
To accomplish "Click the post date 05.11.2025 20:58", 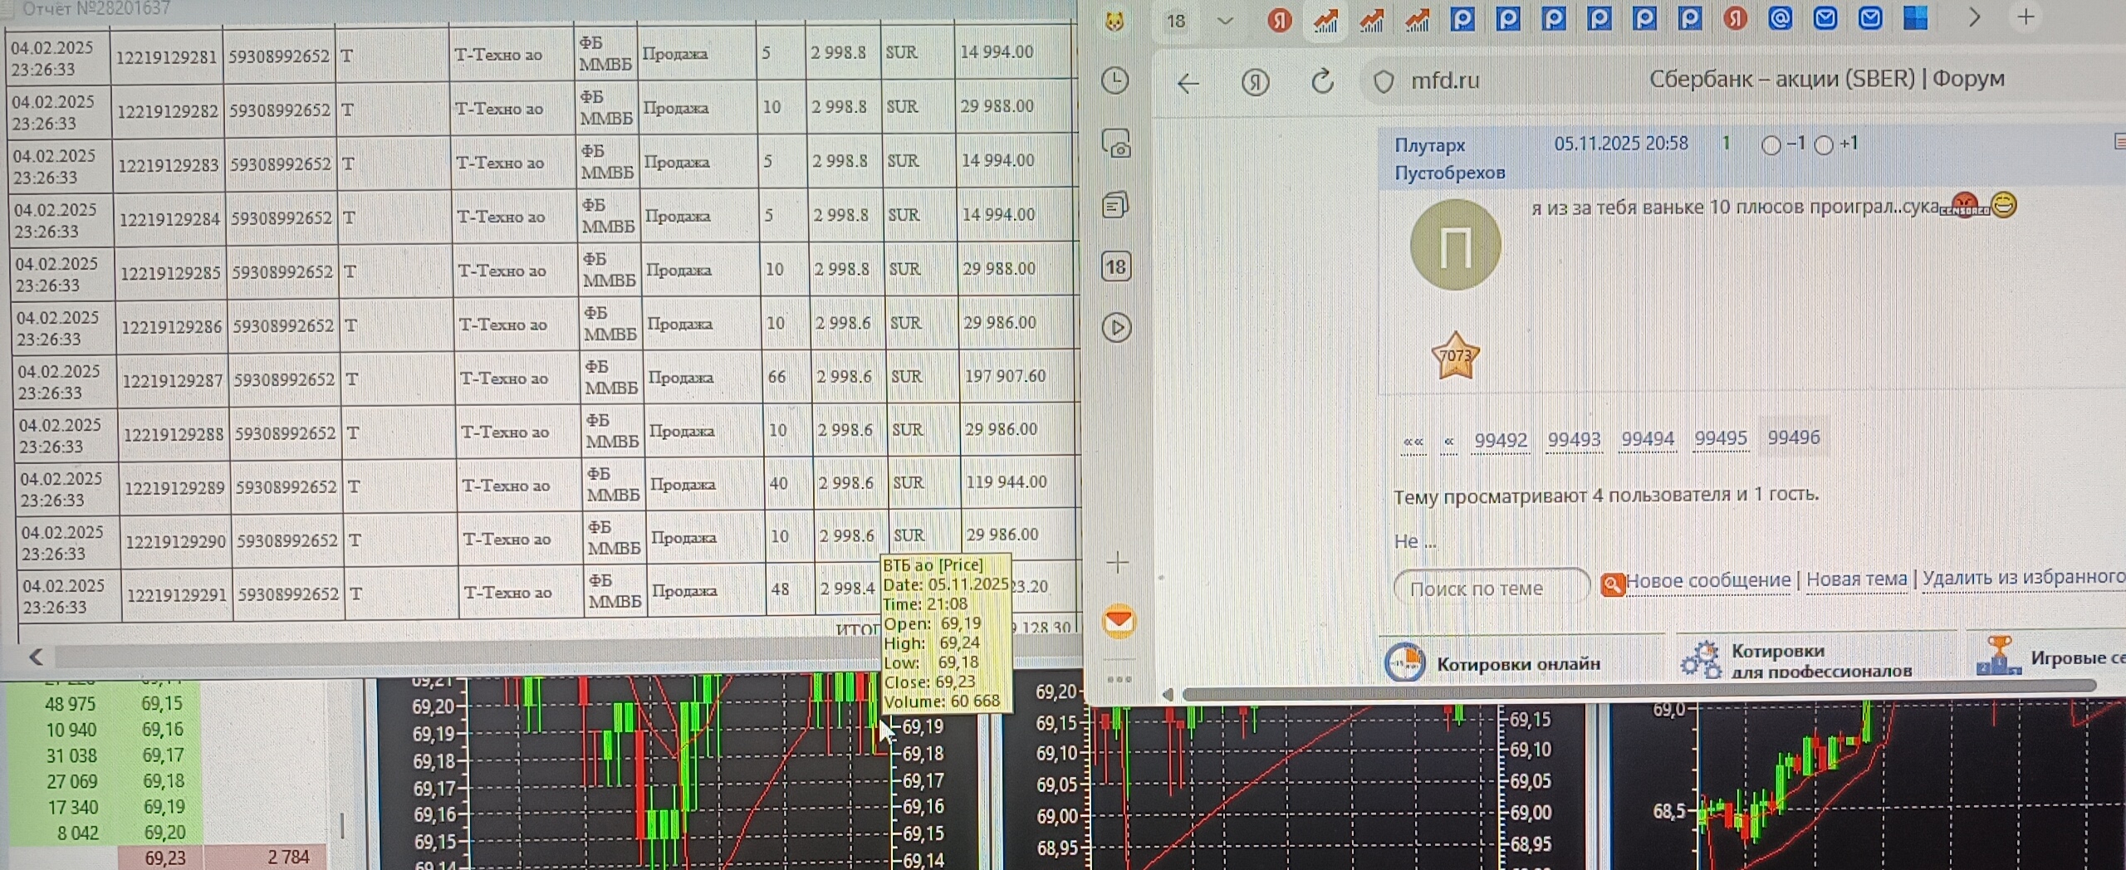I will 1620,144.
